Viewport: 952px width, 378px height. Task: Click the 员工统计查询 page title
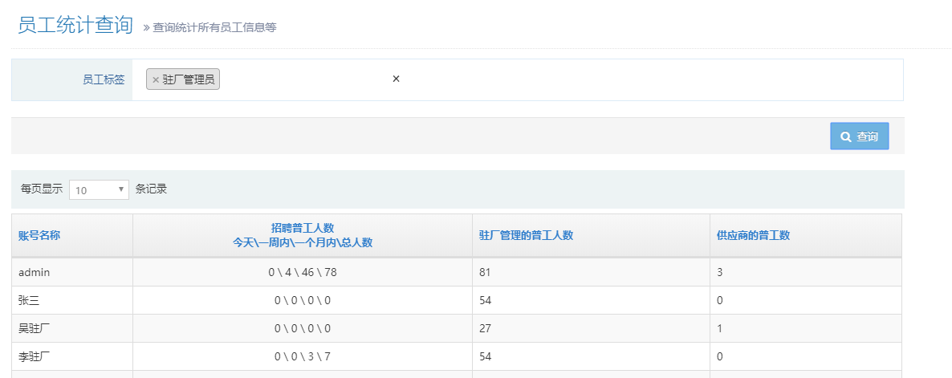point(75,25)
